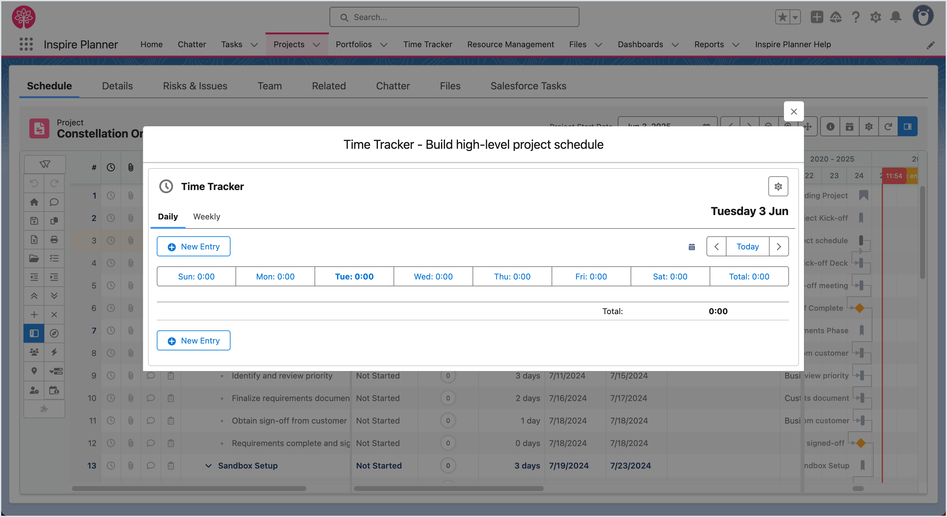This screenshot has height=517, width=947.
Task: Click the Excel export icon
Action: click(34, 239)
